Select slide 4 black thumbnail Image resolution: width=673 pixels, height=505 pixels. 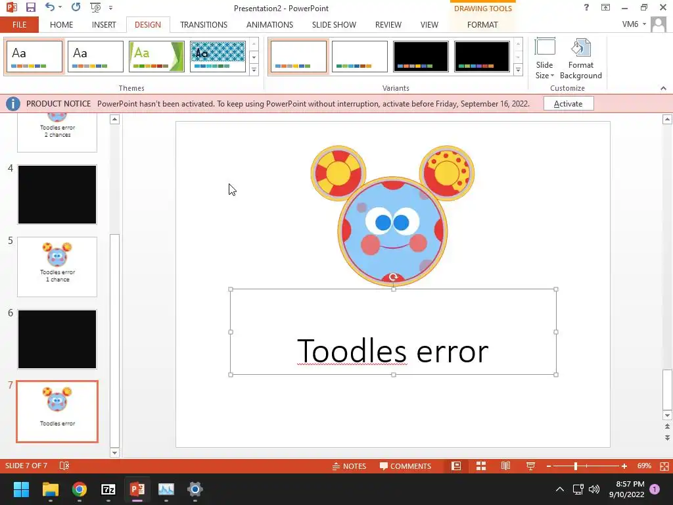[57, 195]
